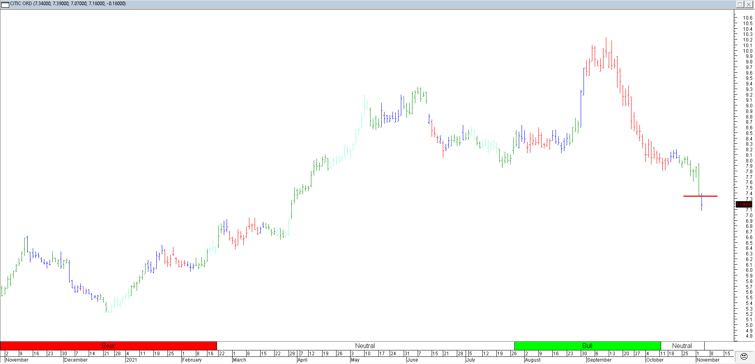755x364 pixels.
Task: Click the June month label
Action: pos(412,360)
